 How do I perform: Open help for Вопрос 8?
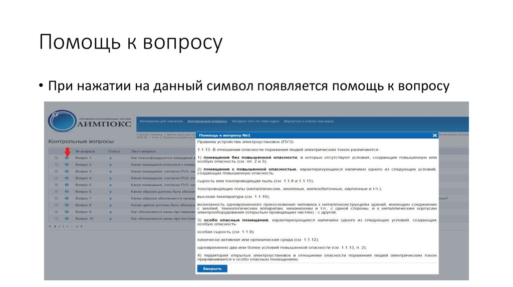point(67,205)
